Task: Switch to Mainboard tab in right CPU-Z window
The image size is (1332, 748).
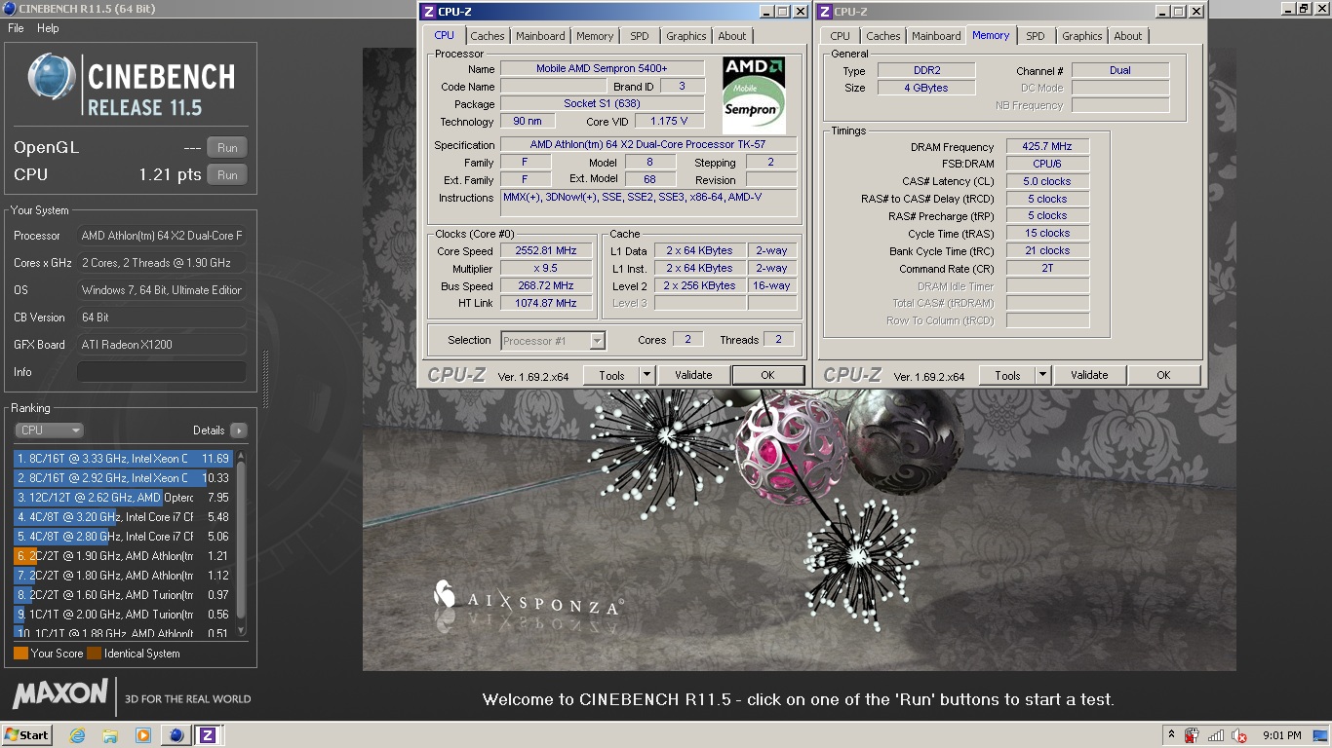Action: (936, 36)
